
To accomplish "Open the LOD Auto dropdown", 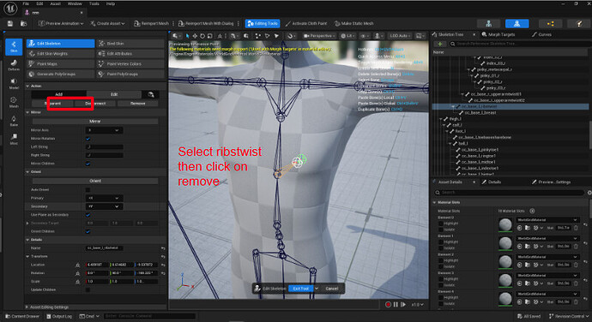I will click(x=400, y=36).
